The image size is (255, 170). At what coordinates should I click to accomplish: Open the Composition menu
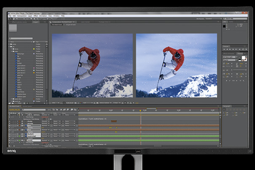(x=22, y=16)
